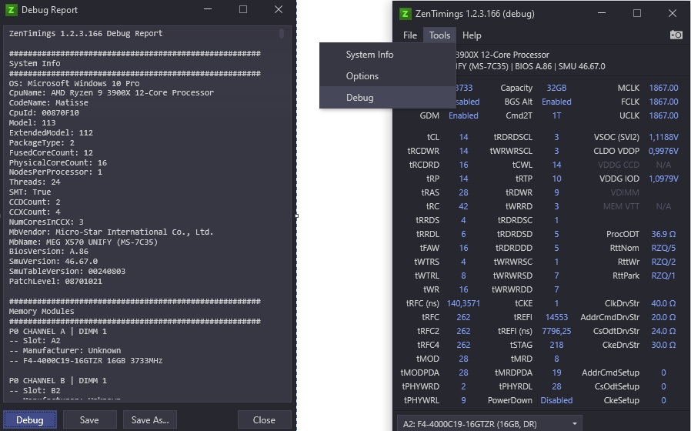Open the Tools menu
Viewport: 691px width, 431px height.
point(439,35)
